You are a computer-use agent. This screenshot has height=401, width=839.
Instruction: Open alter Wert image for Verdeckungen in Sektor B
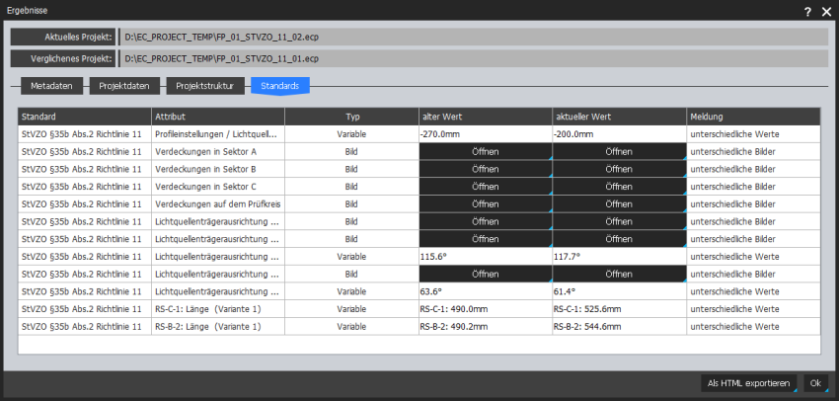pyautogui.click(x=486, y=169)
